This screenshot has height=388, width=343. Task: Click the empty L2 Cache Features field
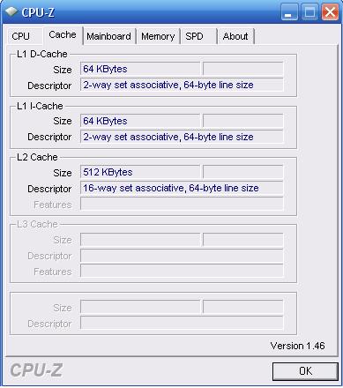[182, 204]
